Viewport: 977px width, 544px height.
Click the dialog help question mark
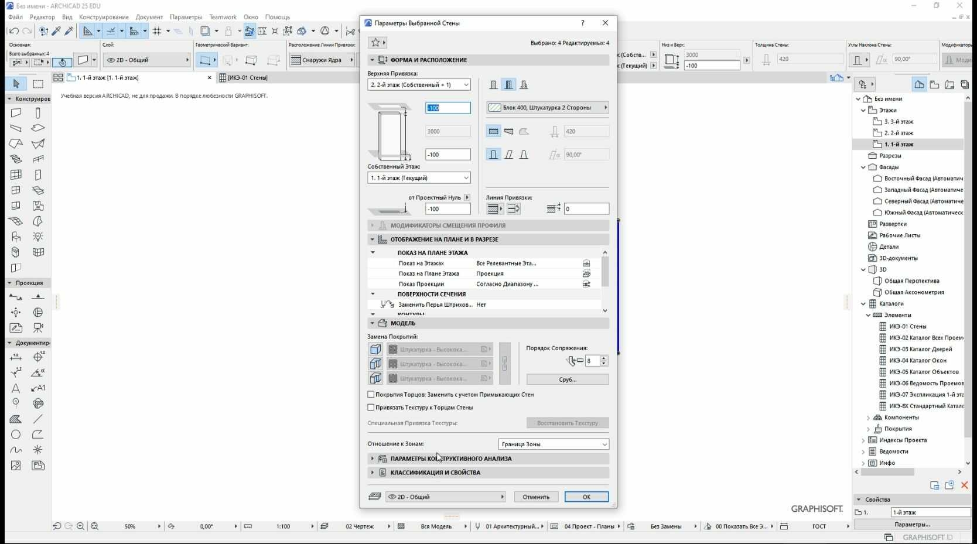point(582,23)
